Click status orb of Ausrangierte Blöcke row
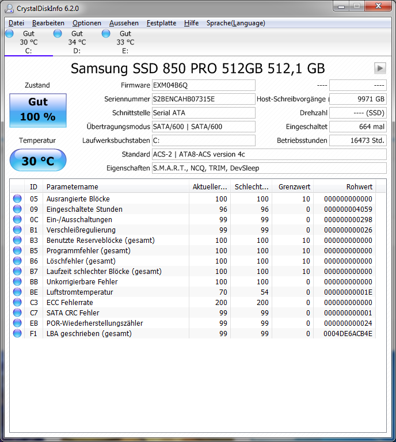Screen dimensions: 396x442 pos(17,199)
